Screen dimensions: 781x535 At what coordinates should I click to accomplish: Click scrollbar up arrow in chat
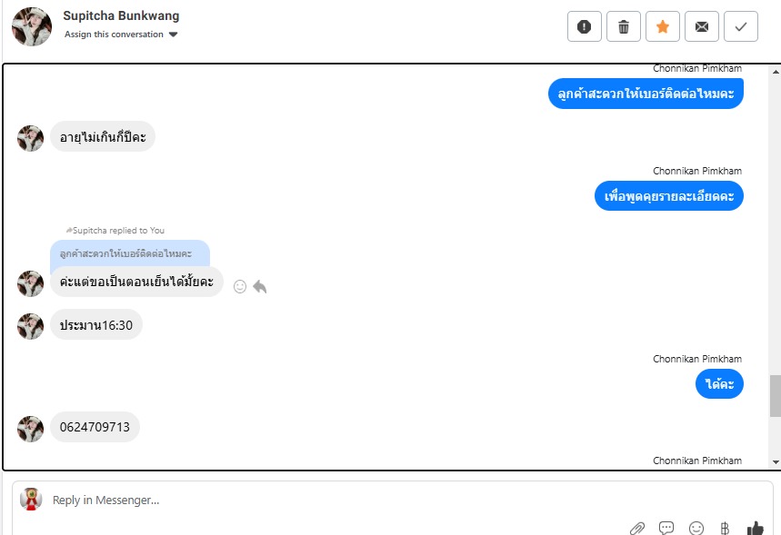coord(776,72)
